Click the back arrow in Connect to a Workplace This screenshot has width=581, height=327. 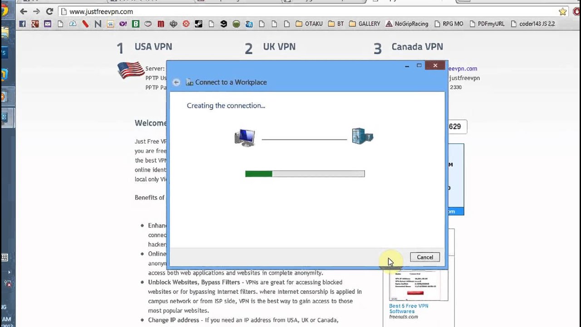176,82
